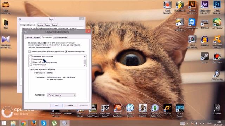
Task: Click the network tray icon
Action: tap(200, 123)
